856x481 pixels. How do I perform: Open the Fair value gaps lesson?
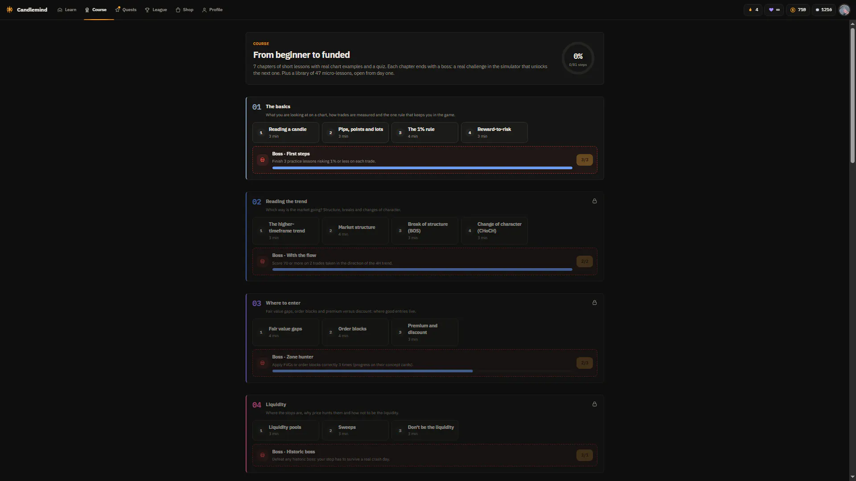(286, 332)
